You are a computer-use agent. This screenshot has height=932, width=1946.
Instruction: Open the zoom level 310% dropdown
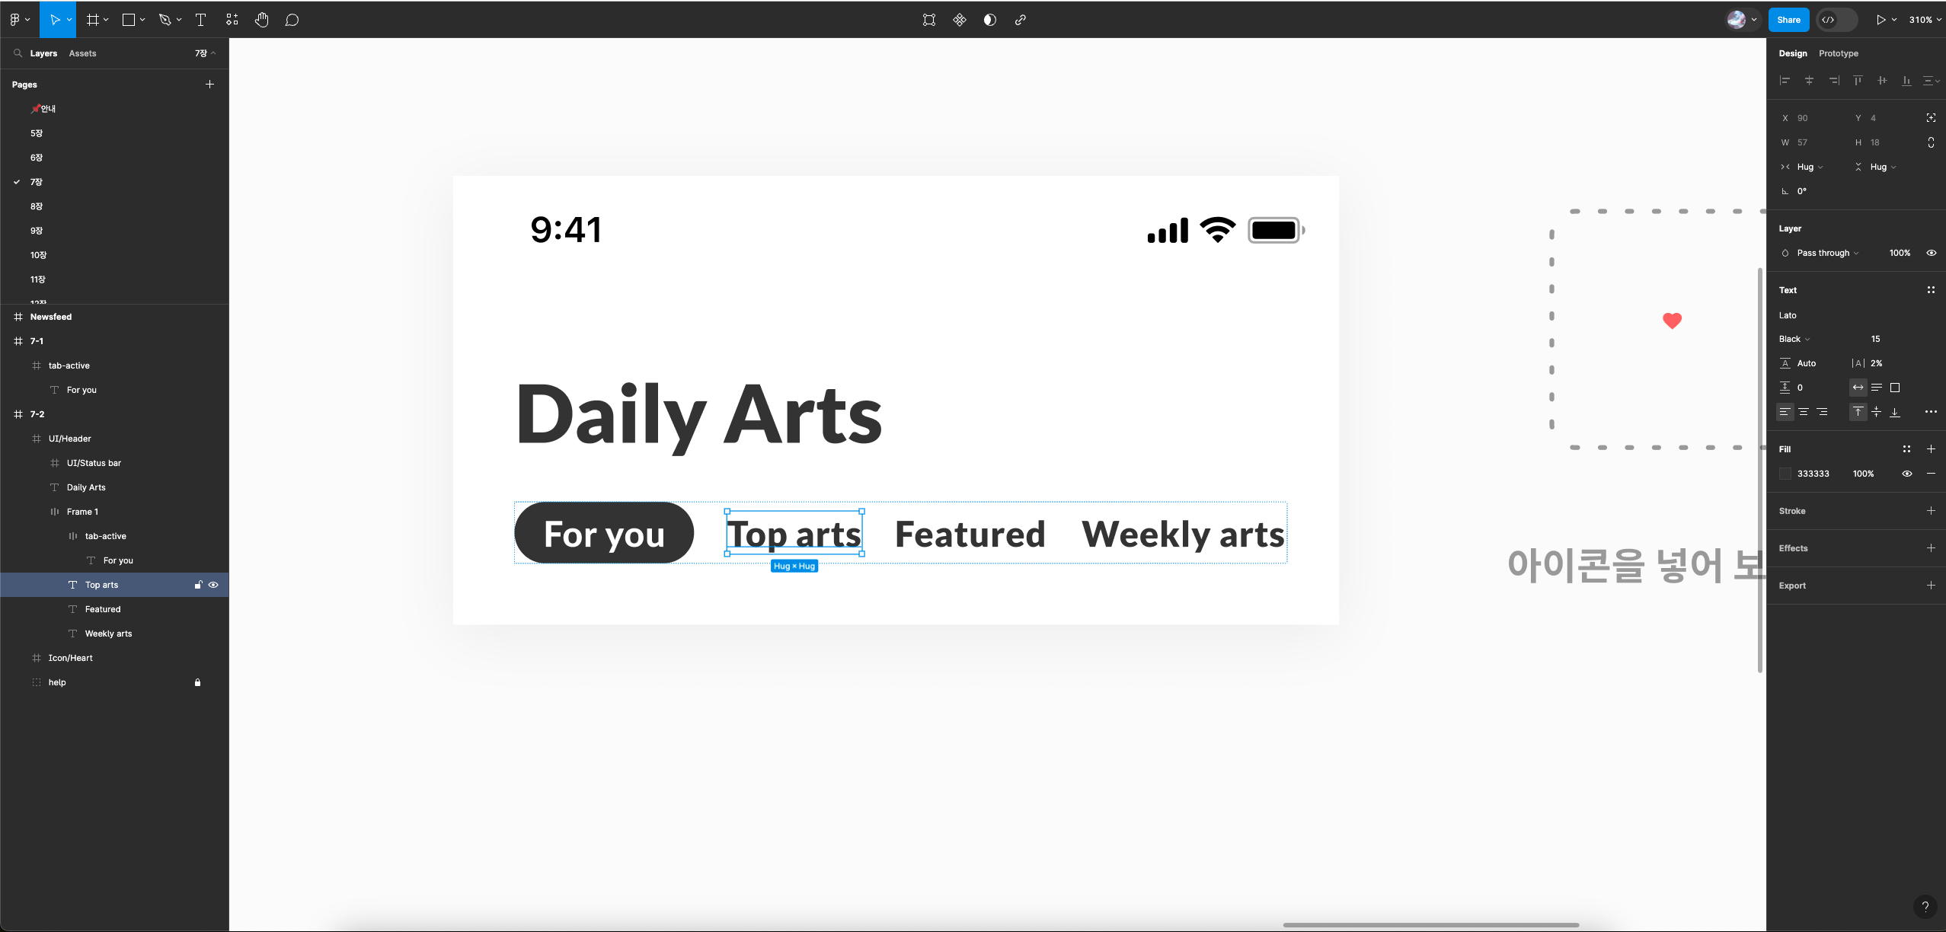(x=1925, y=20)
